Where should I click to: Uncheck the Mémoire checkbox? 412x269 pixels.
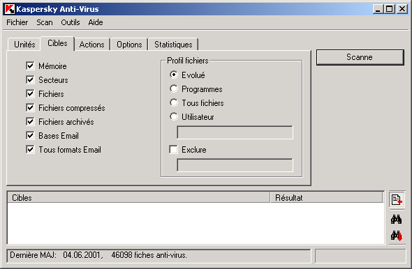[30, 66]
